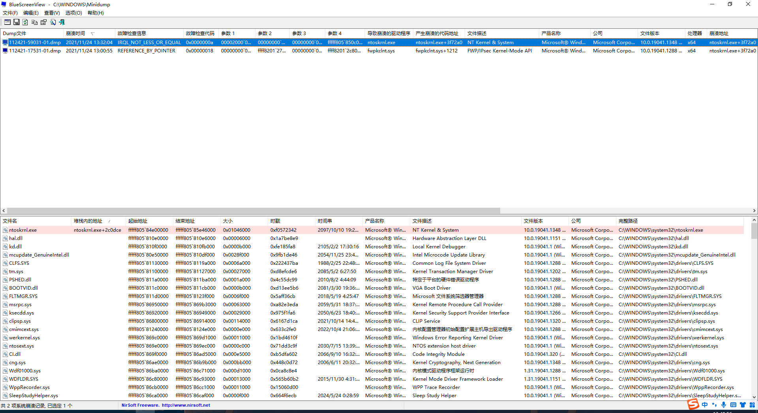Open the Properties toolbar icon

[x=44, y=22]
